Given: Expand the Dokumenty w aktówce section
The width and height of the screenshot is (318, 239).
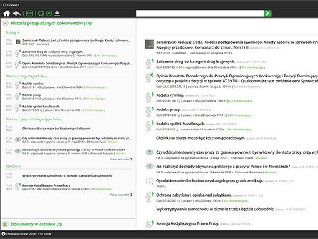Looking at the screenshot, I should tap(36, 224).
